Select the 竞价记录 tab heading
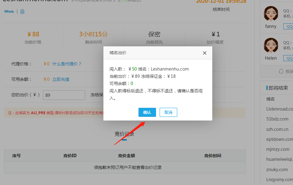Image resolution: width=293 pixels, height=185 pixels. coord(124,134)
